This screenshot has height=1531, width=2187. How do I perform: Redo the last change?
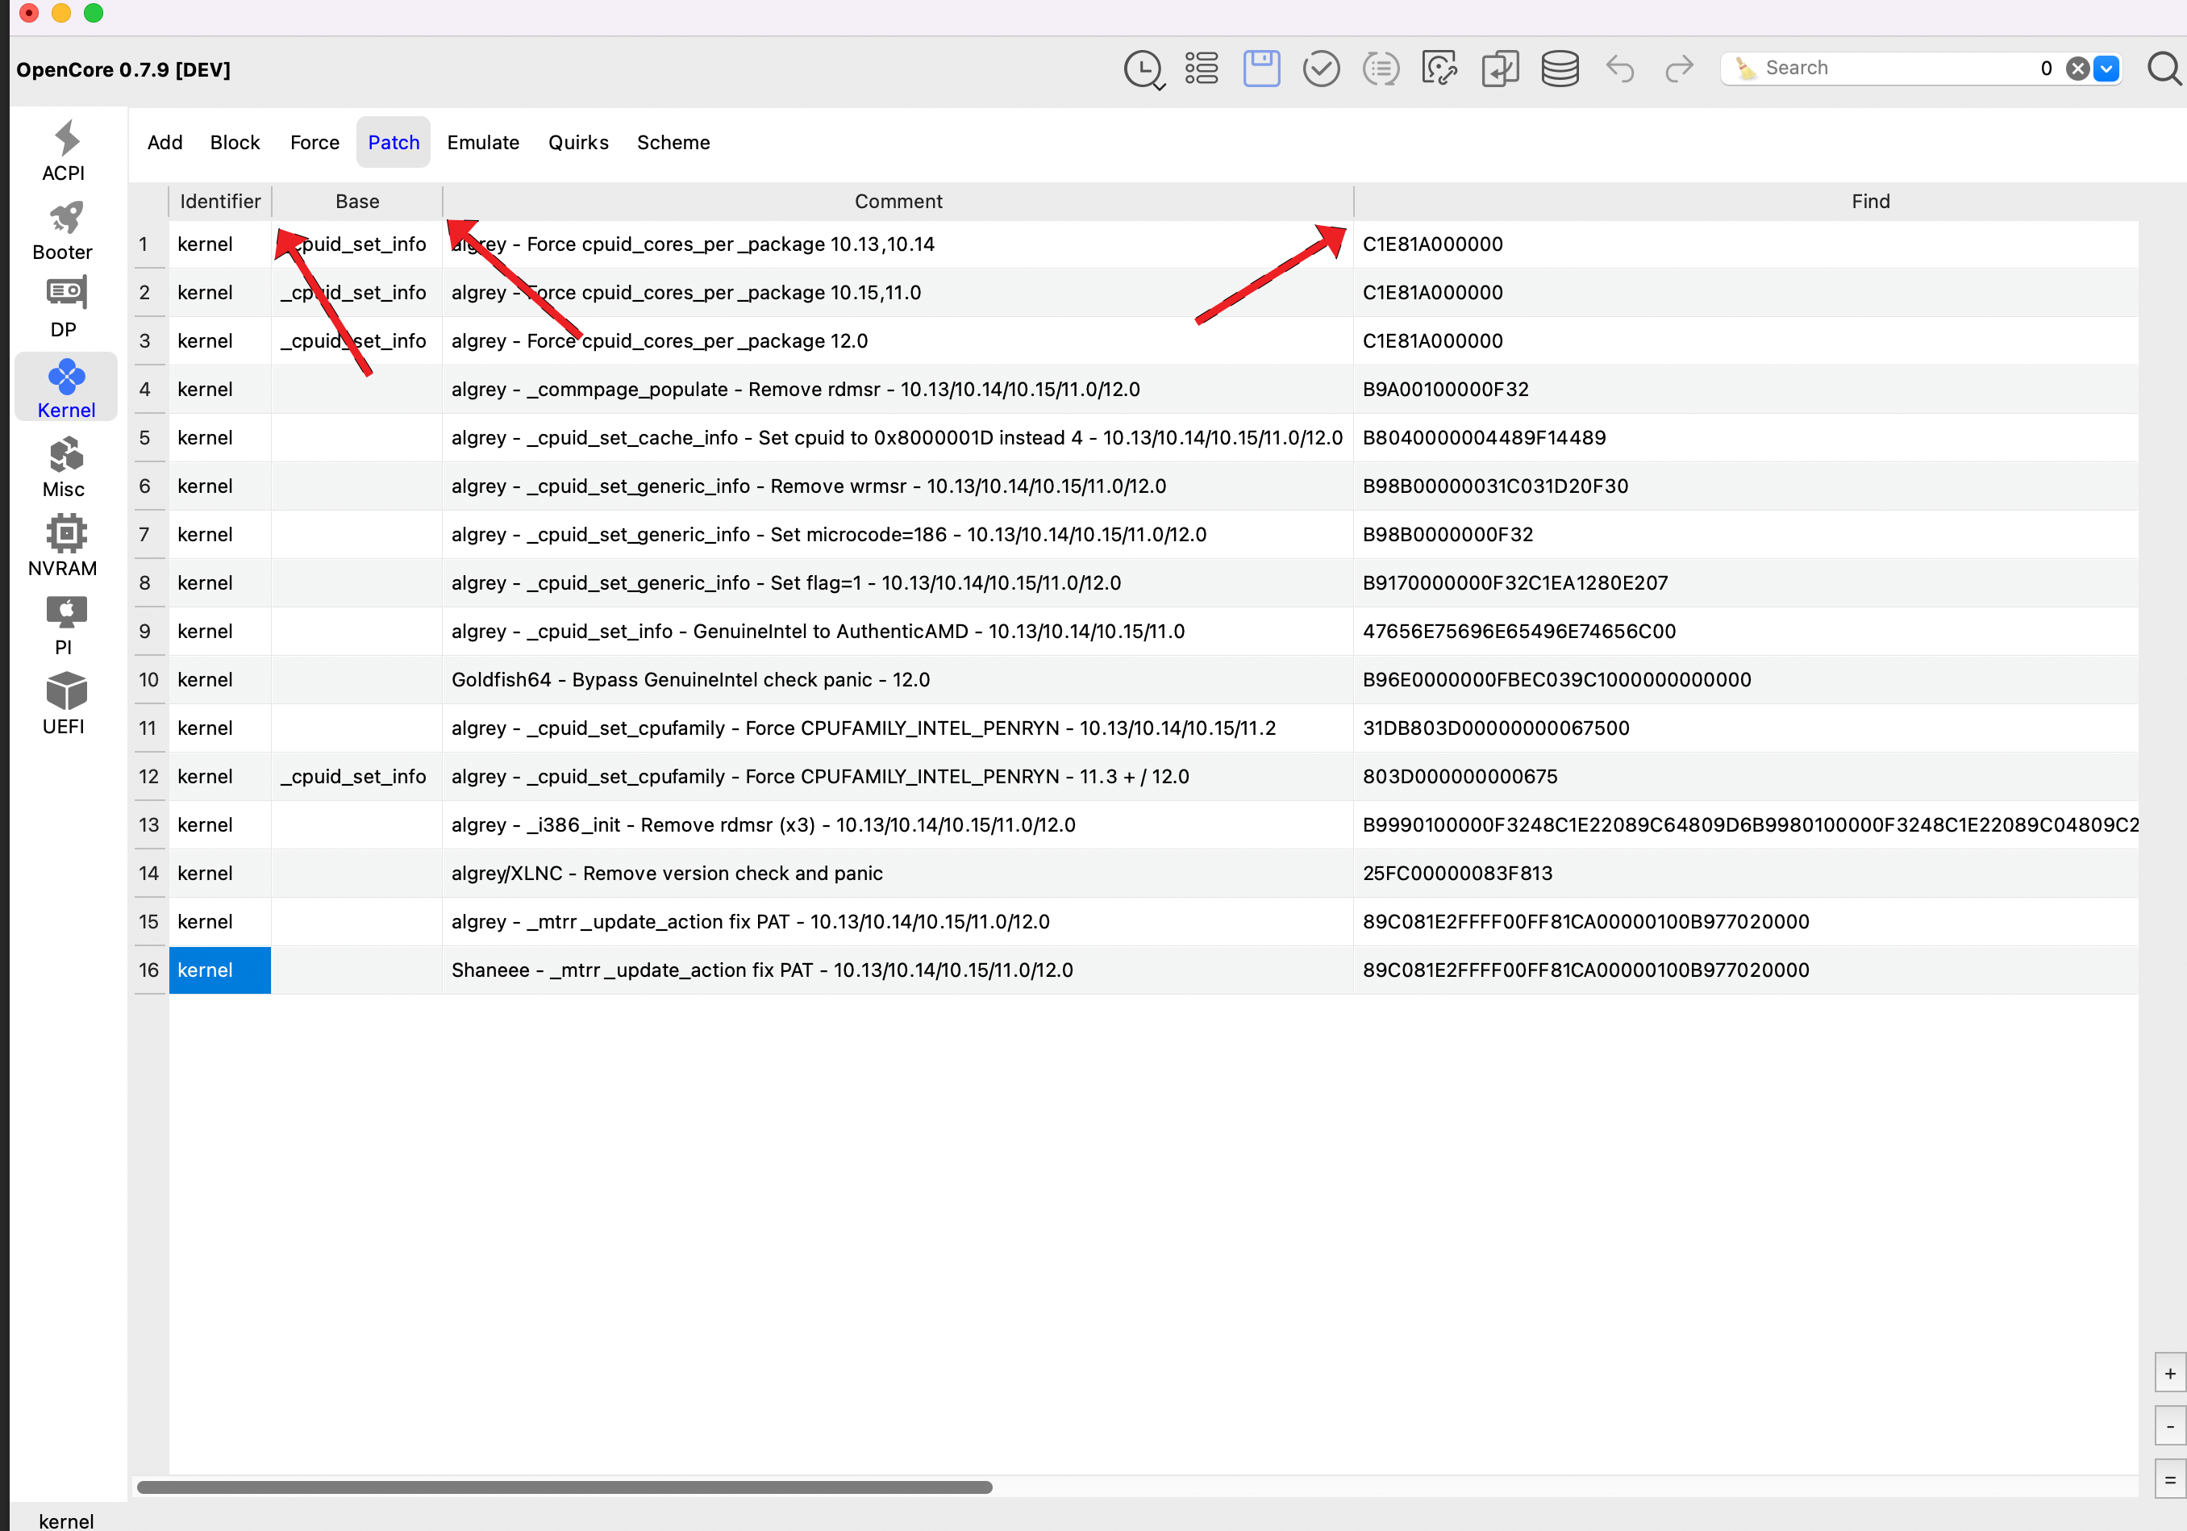click(1678, 68)
